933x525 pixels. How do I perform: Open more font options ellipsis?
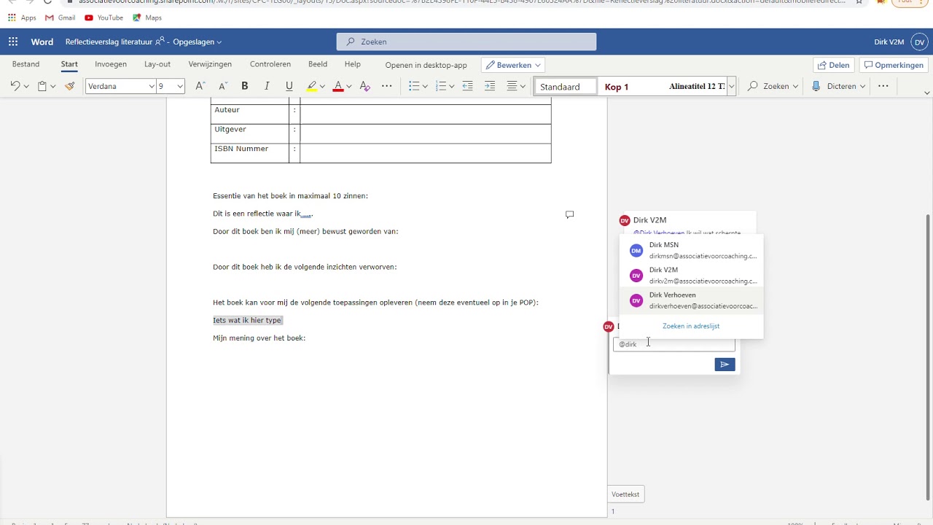(387, 86)
